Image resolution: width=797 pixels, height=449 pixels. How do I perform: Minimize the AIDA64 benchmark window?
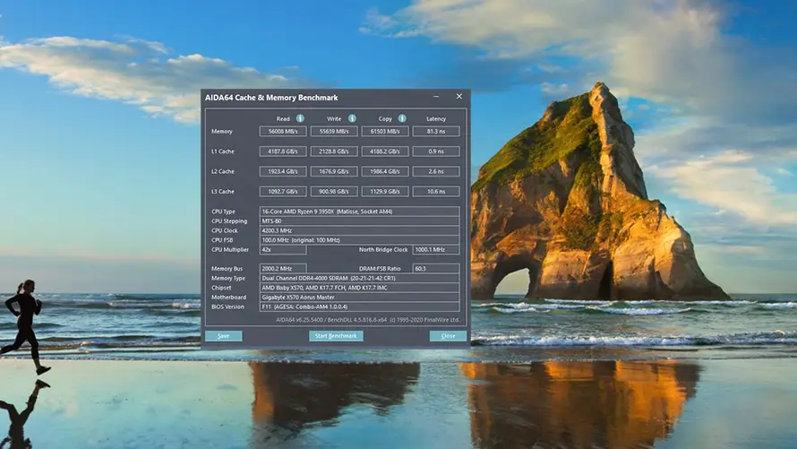pos(436,96)
